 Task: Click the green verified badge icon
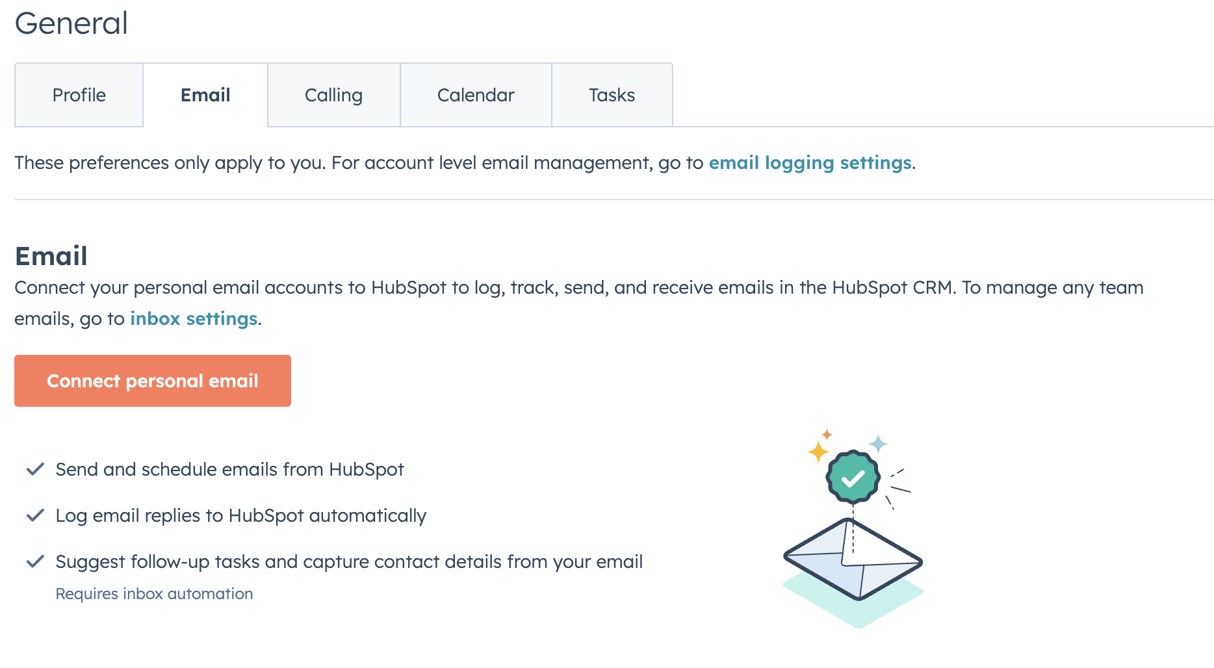(853, 478)
